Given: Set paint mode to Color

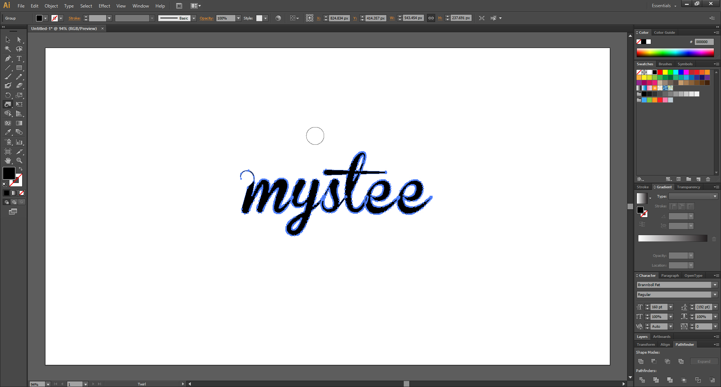Looking at the screenshot, I should (6, 193).
